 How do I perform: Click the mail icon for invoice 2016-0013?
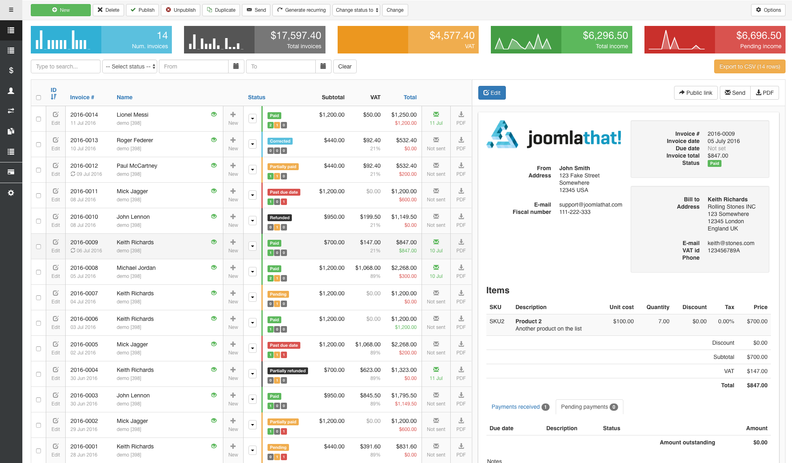coord(436,140)
